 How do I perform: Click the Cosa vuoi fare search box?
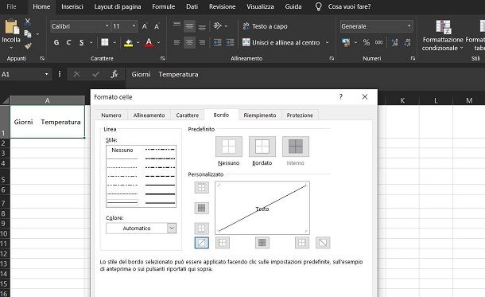(349, 6)
